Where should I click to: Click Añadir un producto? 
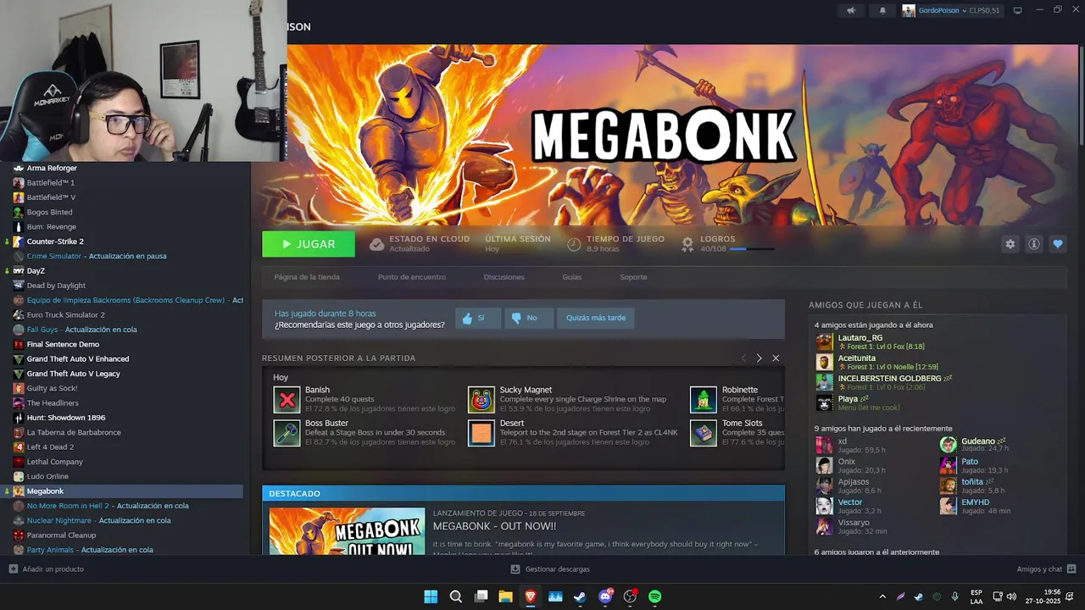(x=47, y=569)
